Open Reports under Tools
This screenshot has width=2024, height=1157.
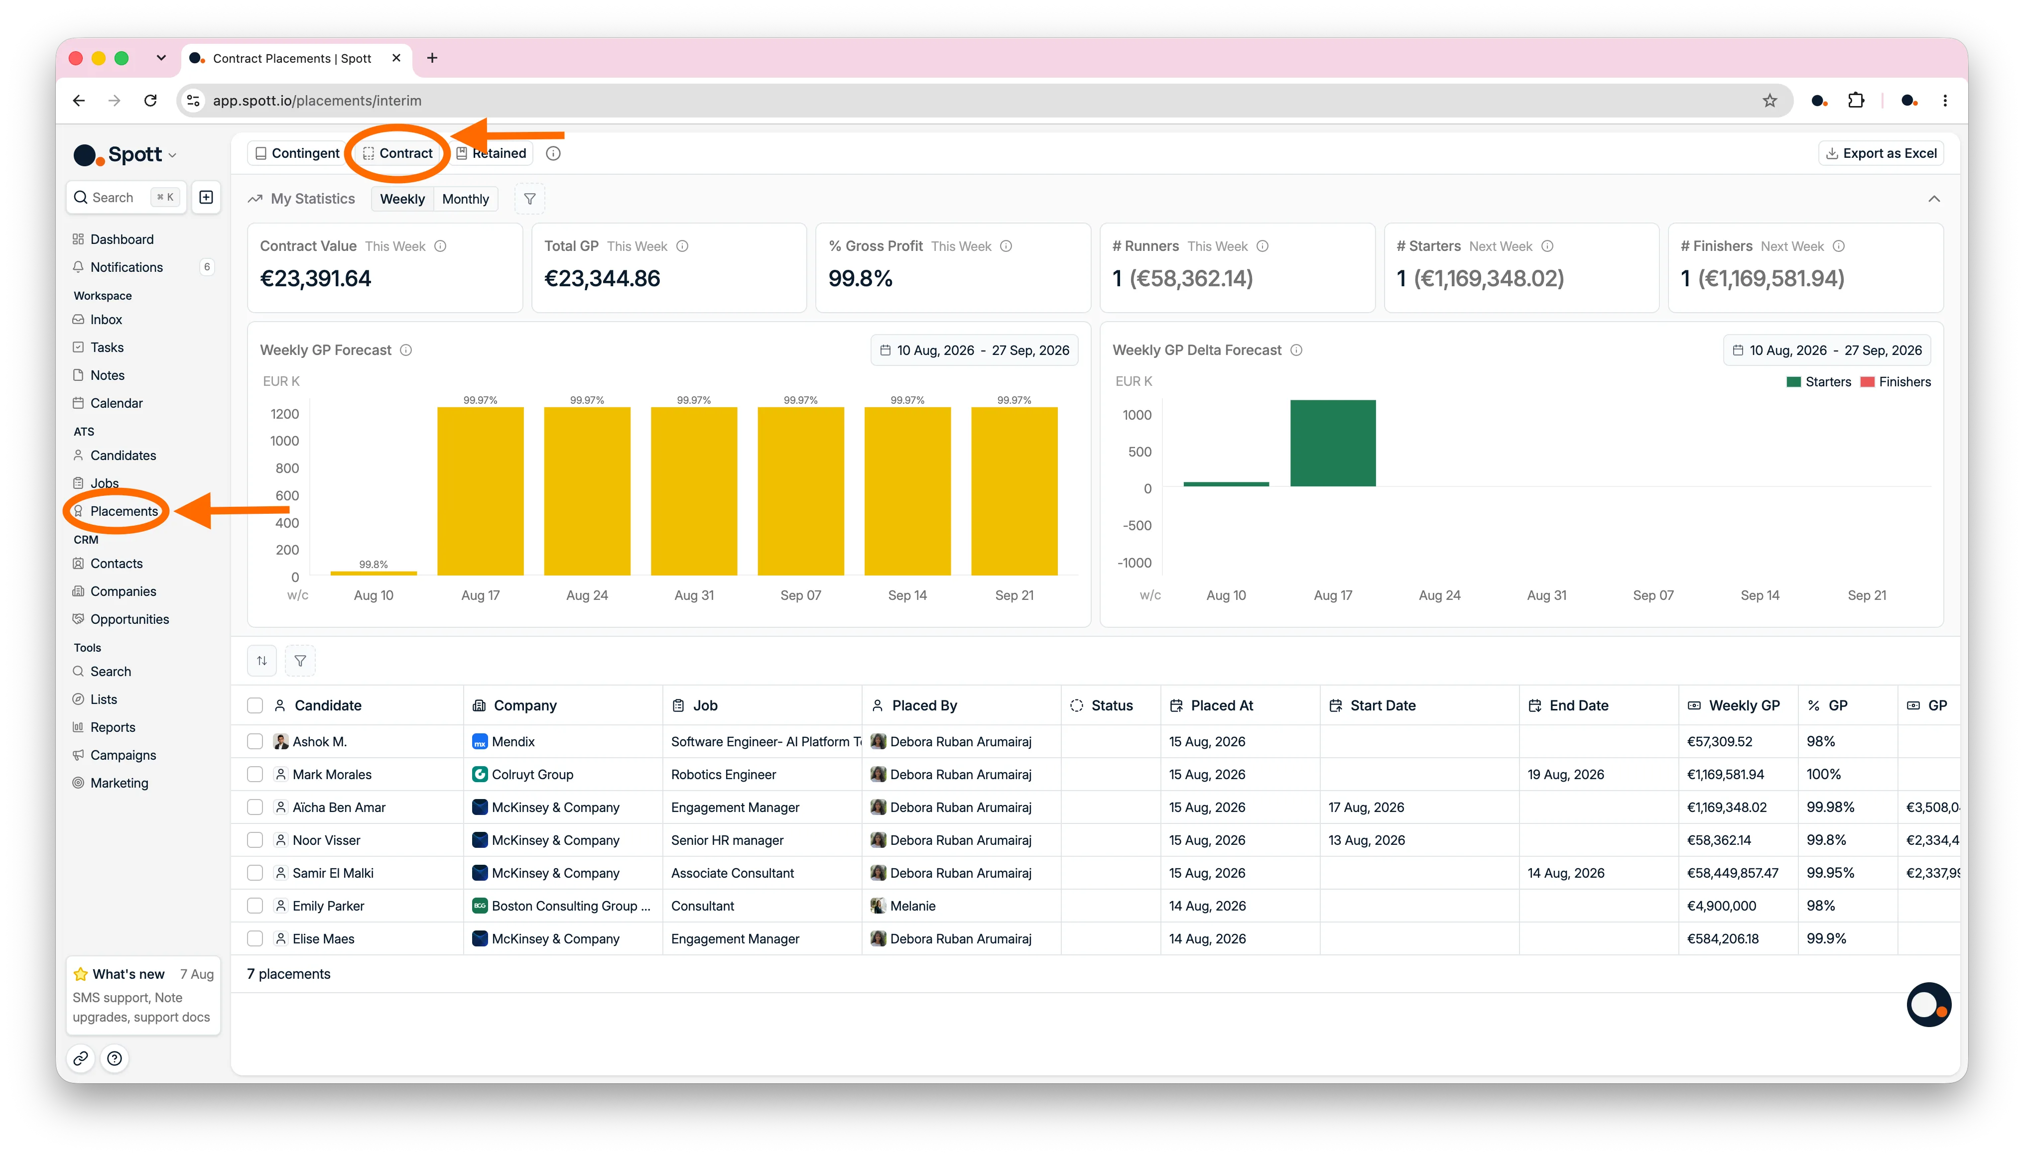pos(113,727)
